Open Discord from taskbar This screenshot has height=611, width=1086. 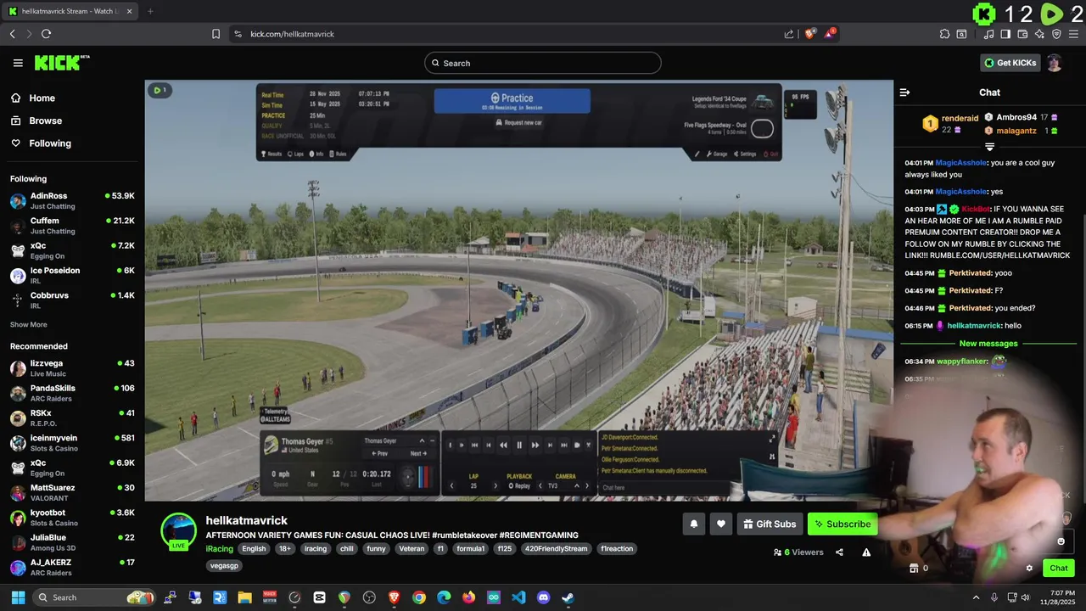pyautogui.click(x=544, y=597)
